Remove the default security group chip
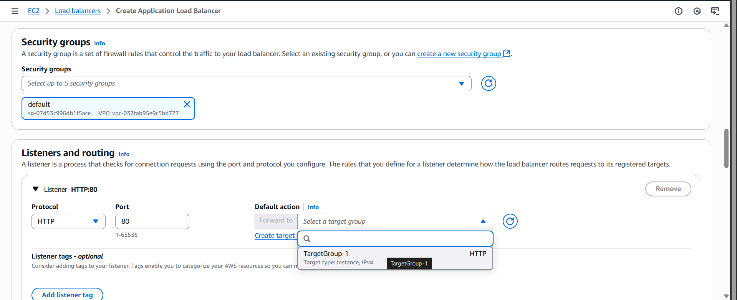The width and height of the screenshot is (737, 300). [x=187, y=104]
